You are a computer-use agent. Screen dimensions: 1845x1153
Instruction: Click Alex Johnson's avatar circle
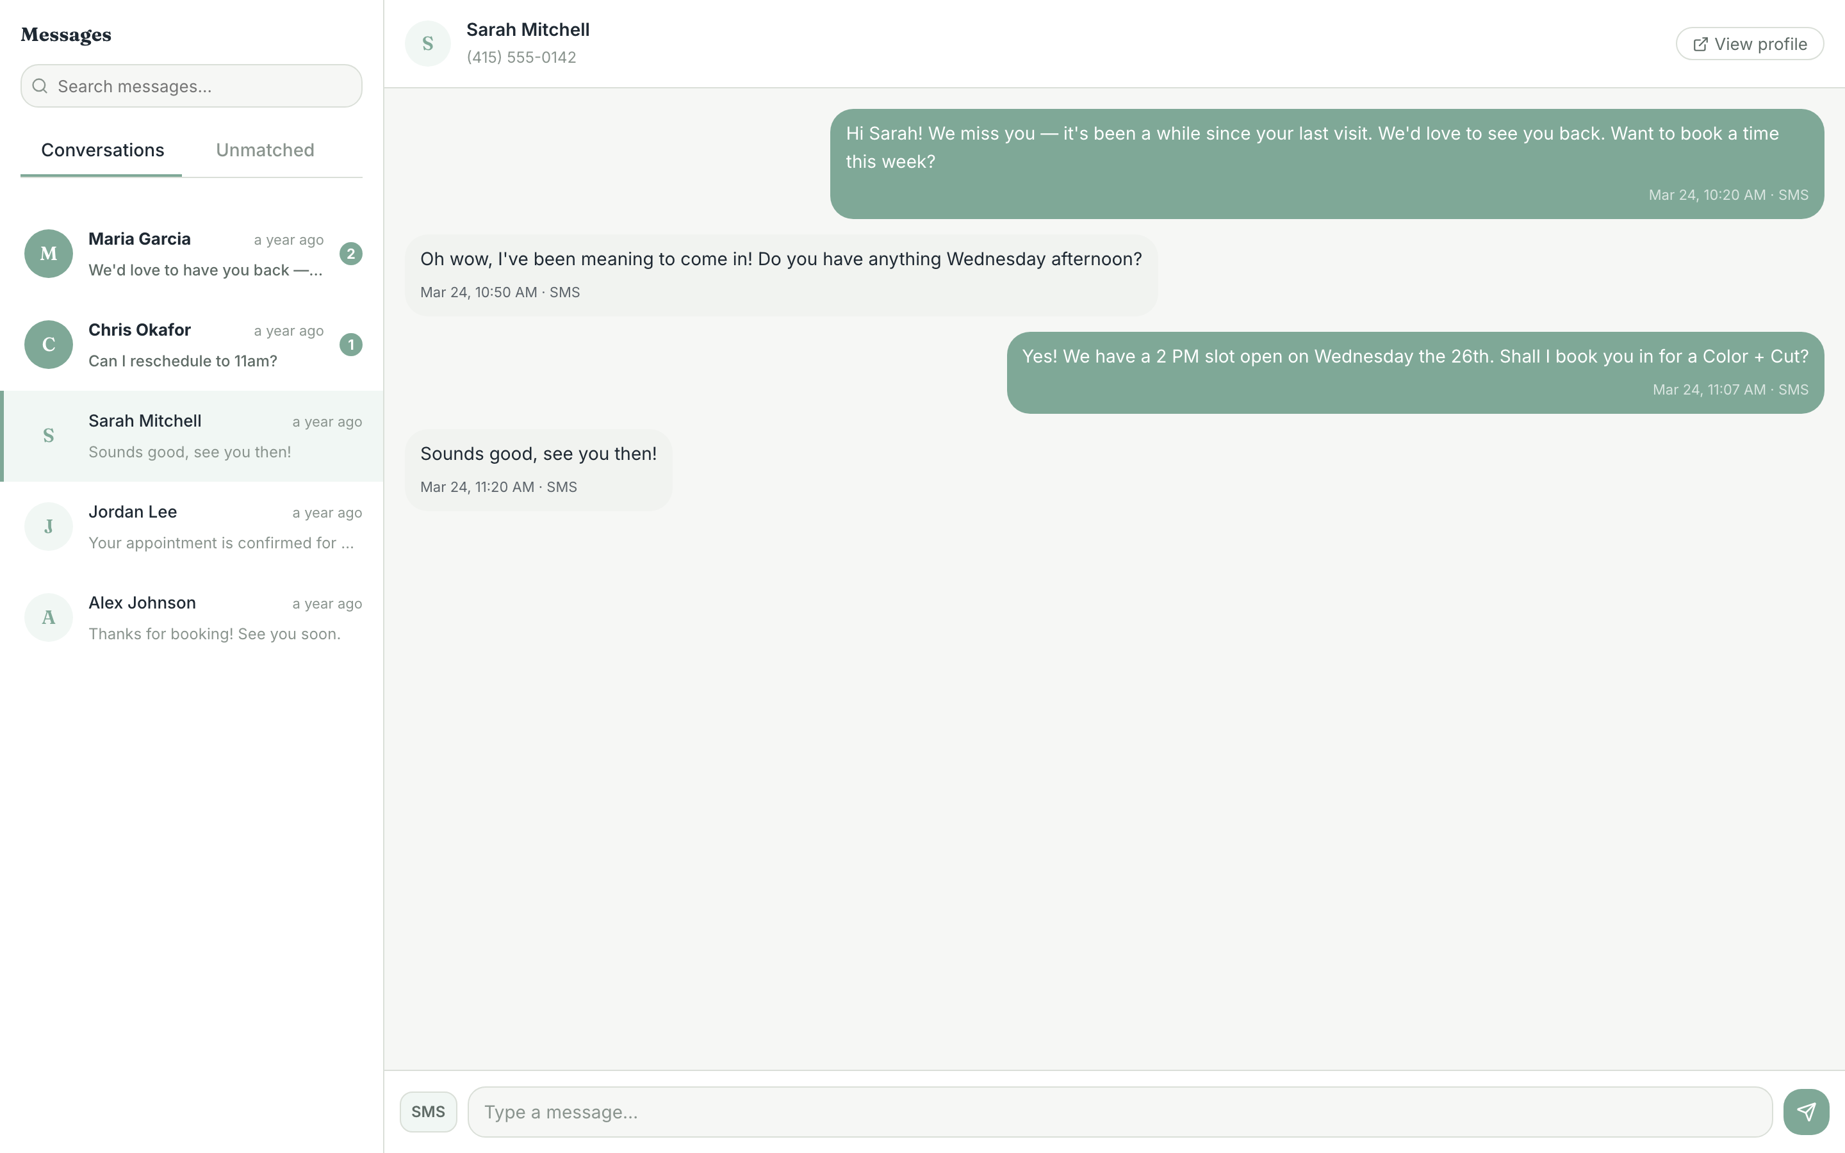[48, 616]
